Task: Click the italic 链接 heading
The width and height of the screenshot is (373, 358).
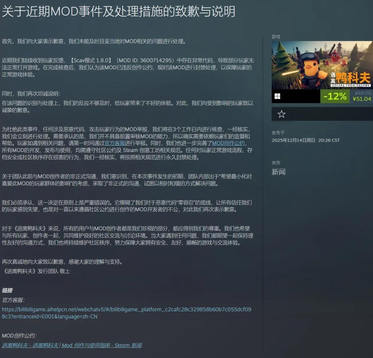Action: (x=7, y=290)
